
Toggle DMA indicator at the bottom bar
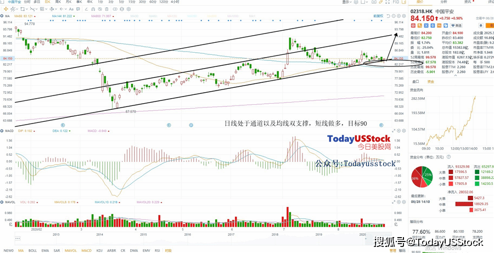[x=134, y=250]
